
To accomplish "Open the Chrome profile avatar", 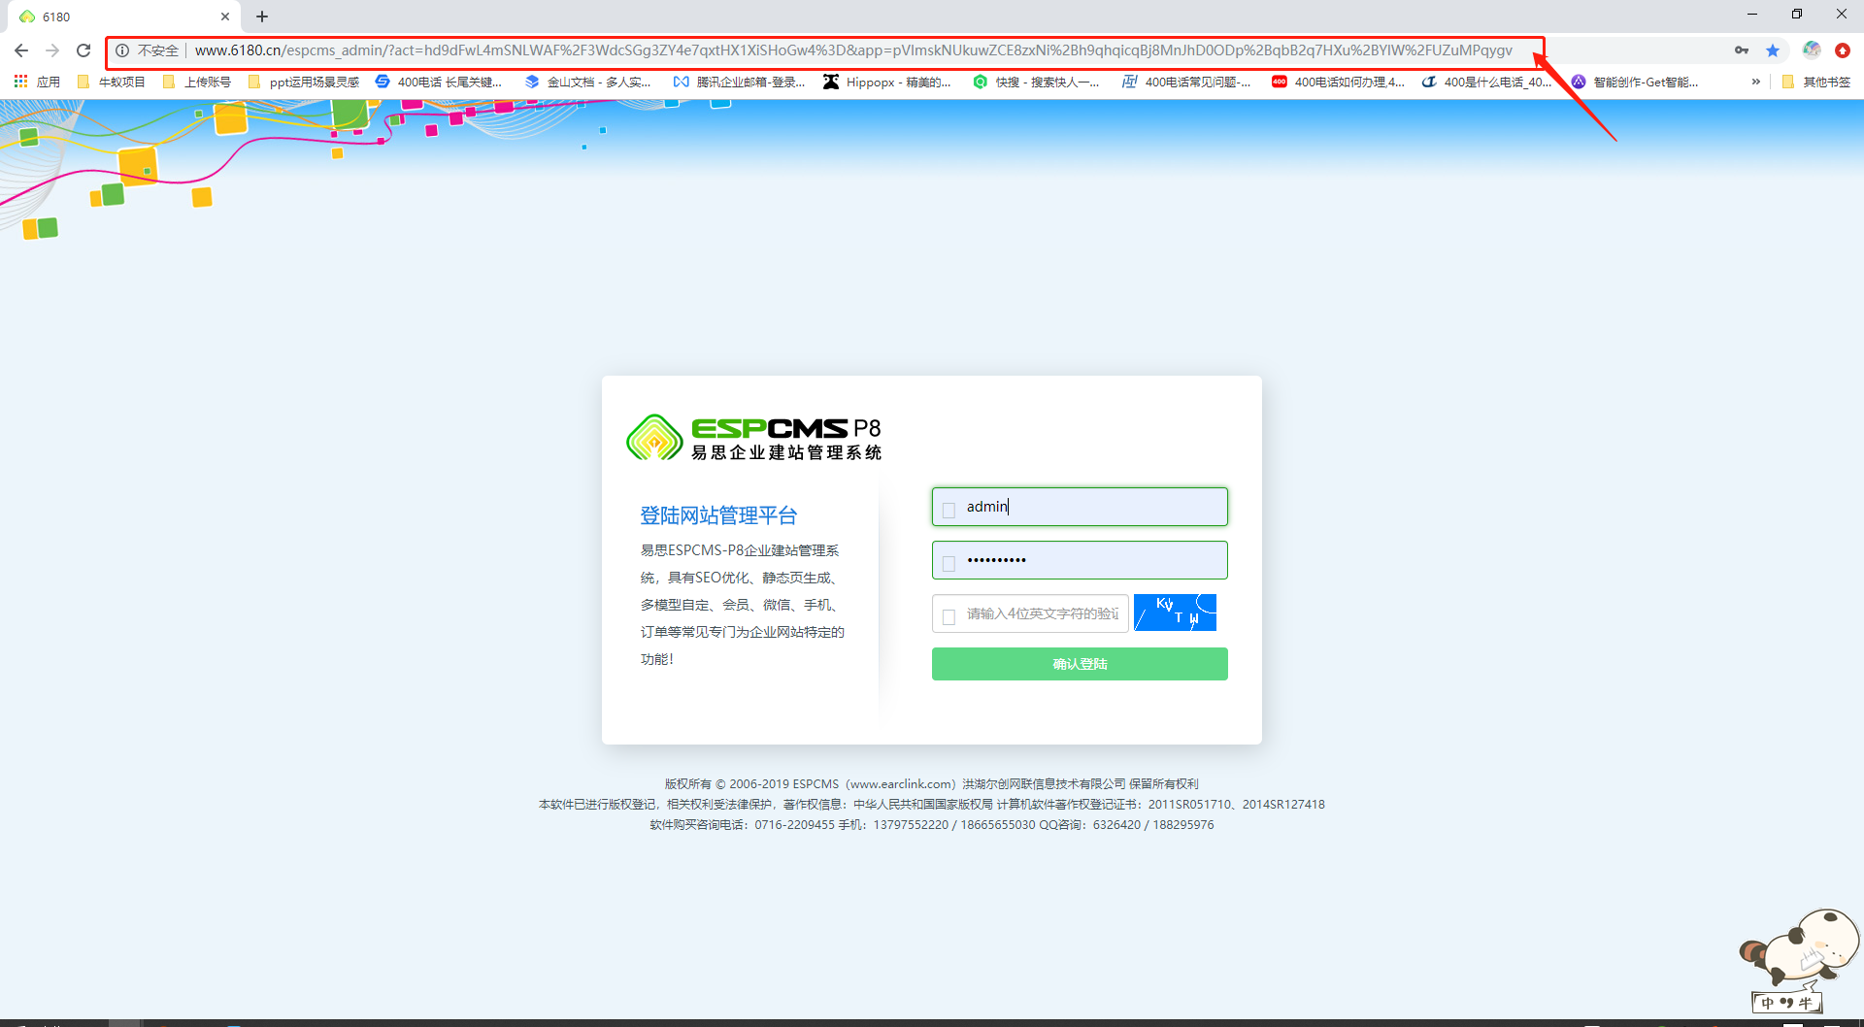I will 1812,50.
